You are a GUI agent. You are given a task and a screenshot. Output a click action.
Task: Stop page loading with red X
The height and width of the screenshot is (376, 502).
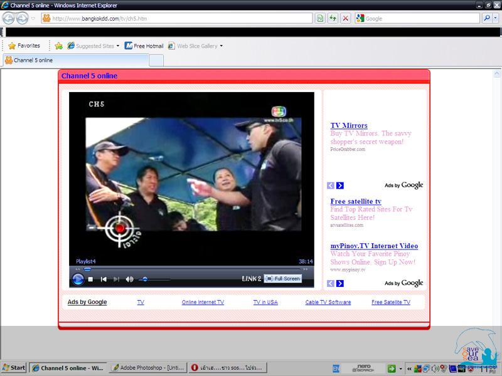tap(345, 18)
